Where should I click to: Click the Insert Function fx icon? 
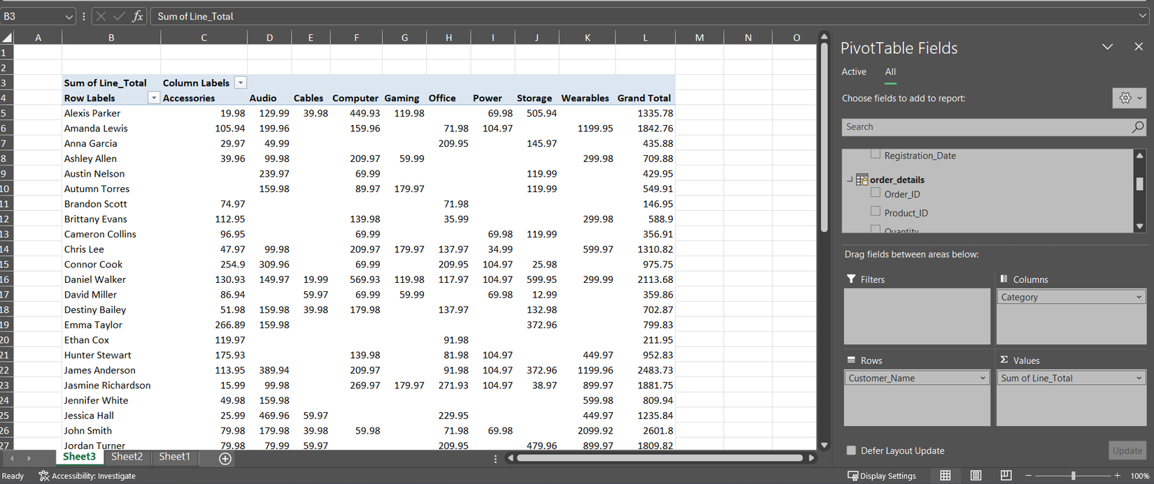tap(138, 16)
